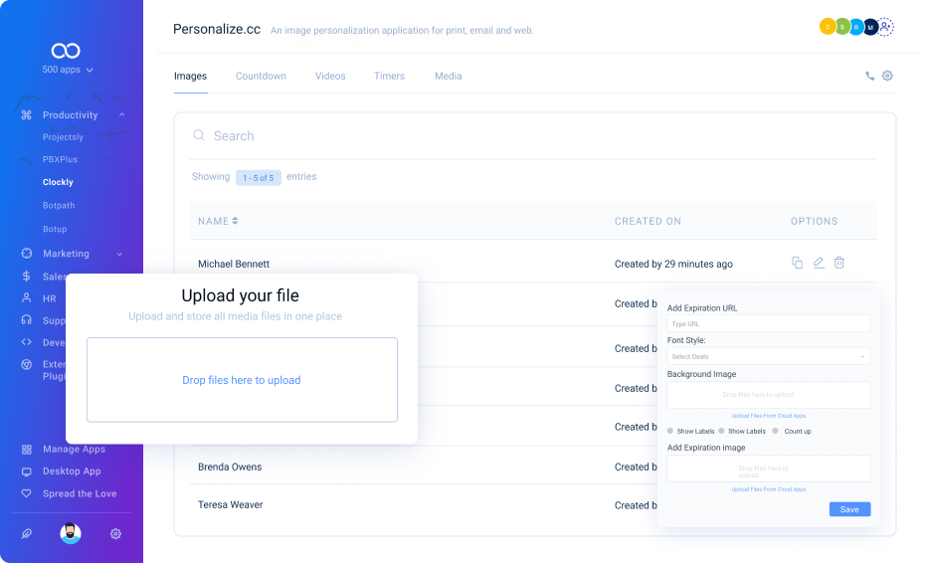Click the heart icon for Spread the Love
The height and width of the screenshot is (563, 935).
[x=27, y=493]
